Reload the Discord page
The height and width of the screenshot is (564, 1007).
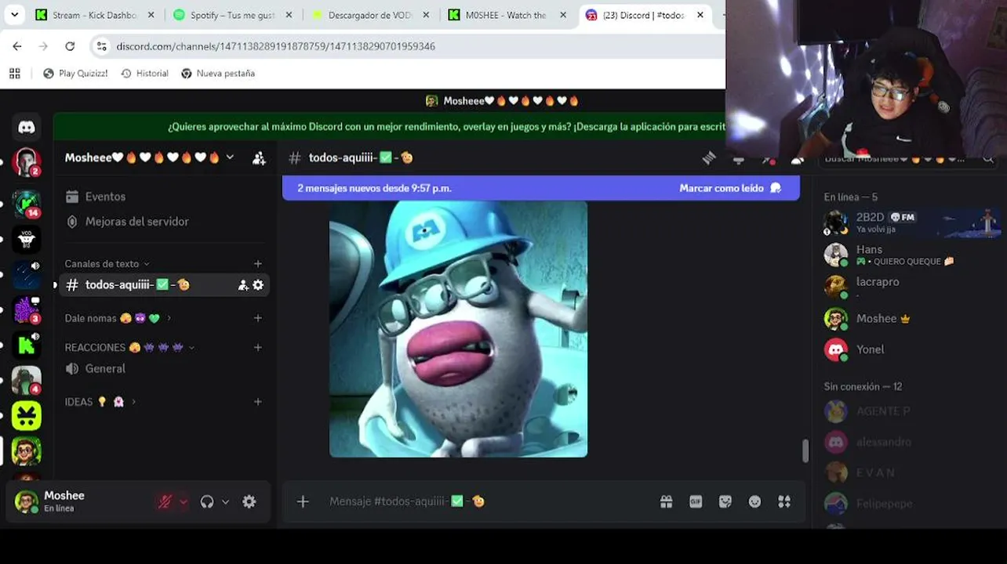[x=70, y=46]
